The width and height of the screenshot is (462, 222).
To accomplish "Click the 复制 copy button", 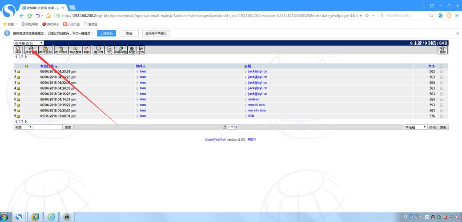I will (x=443, y=127).
